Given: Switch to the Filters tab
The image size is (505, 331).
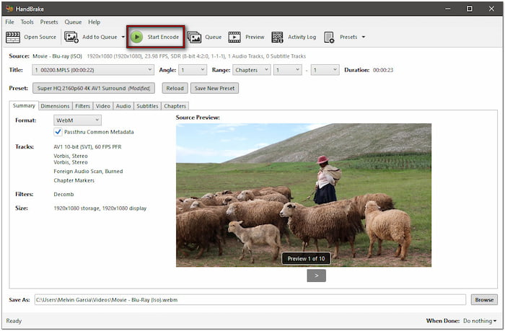Looking at the screenshot, I should coord(82,106).
